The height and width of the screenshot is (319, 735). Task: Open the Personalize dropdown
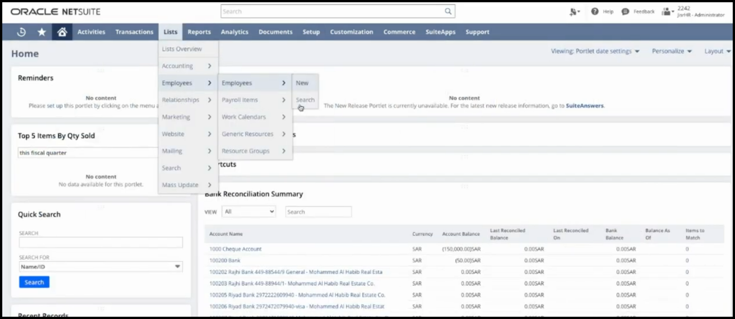click(672, 51)
